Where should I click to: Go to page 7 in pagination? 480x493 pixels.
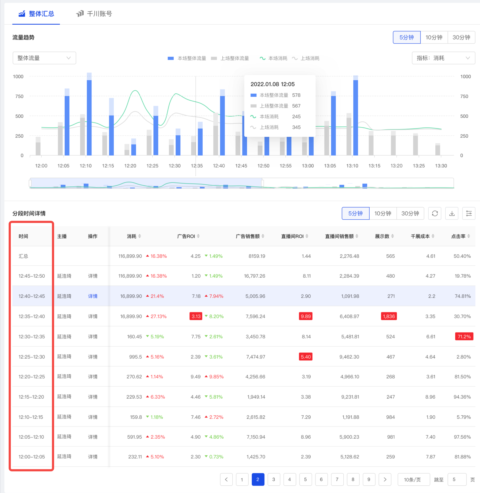(337, 479)
